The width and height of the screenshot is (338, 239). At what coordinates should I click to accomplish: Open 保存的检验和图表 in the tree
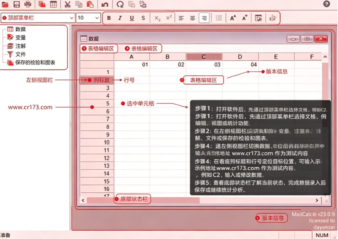(35, 63)
